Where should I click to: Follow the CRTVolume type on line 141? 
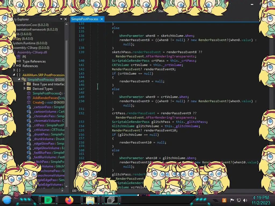[120, 65]
